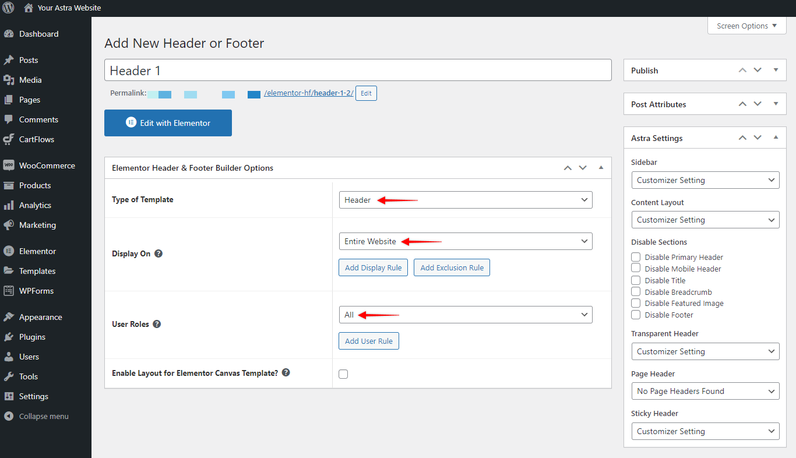Move Publish panel down
Screen dimensions: 796x458
pyautogui.click(x=758, y=70)
